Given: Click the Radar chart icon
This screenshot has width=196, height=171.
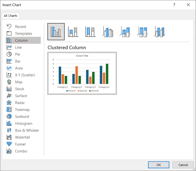Looking at the screenshot, I should [x=9, y=103].
